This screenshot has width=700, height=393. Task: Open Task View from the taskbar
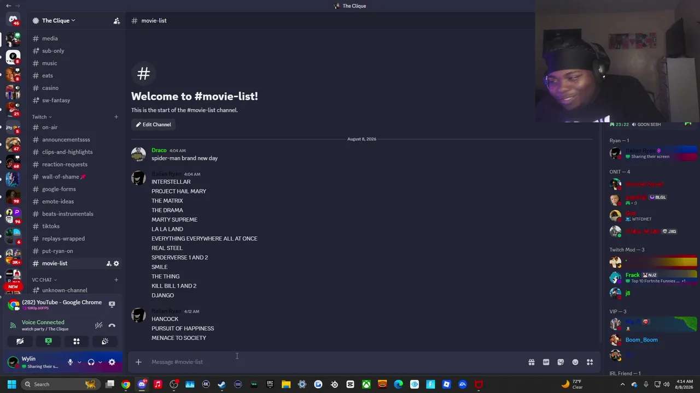(110, 384)
